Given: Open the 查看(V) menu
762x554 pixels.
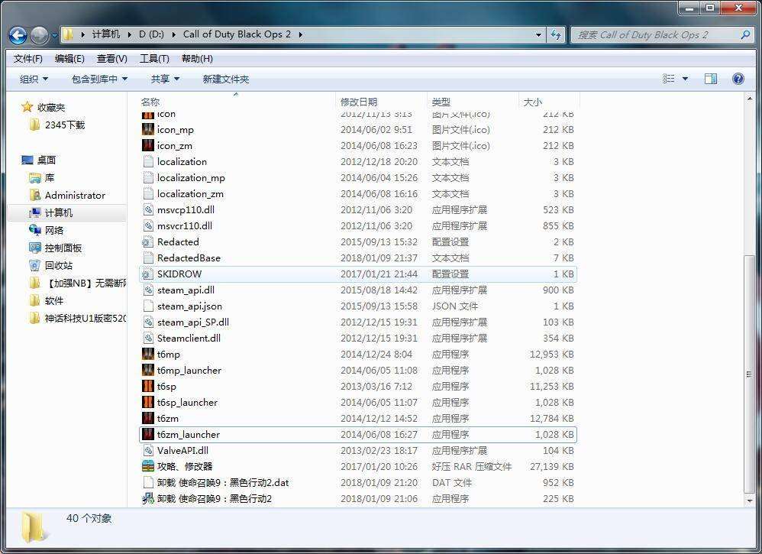Looking at the screenshot, I should [111, 59].
